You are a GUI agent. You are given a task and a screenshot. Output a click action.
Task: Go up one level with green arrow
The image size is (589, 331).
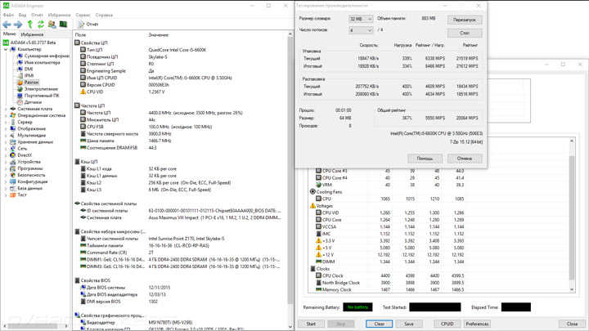coord(29,25)
